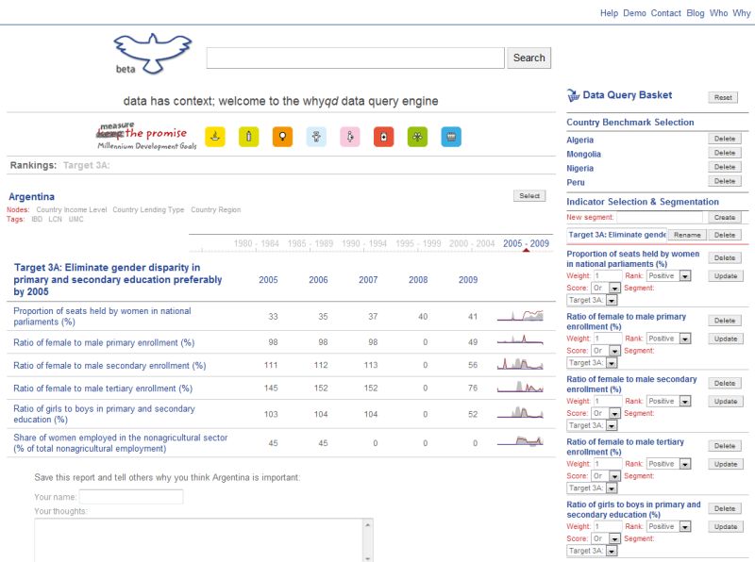The image size is (755, 562).
Task: Open sparkline for female to male secondary enrollment
Action: (x=520, y=363)
